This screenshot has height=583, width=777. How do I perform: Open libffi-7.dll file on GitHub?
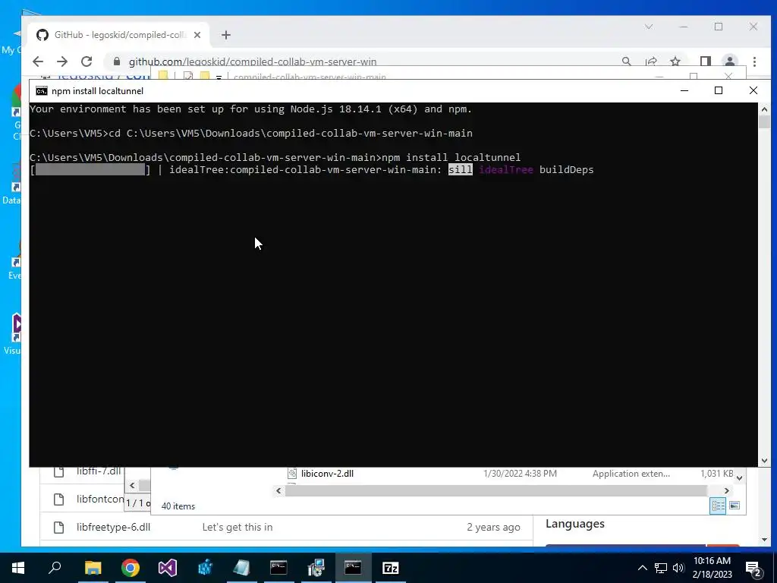click(99, 471)
